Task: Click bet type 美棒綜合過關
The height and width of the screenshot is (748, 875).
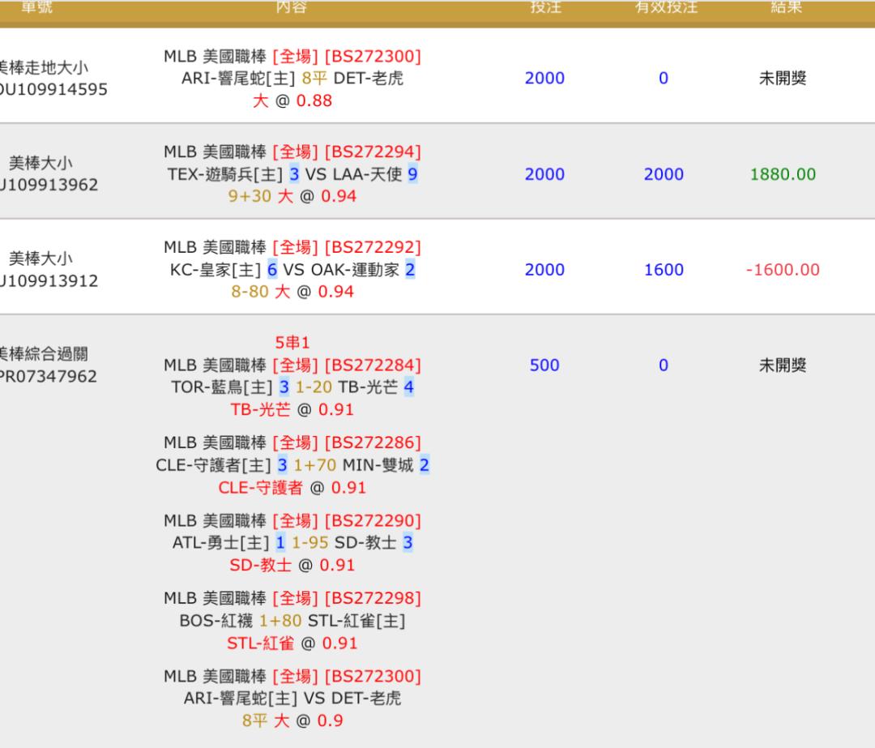Action: pyautogui.click(x=44, y=354)
